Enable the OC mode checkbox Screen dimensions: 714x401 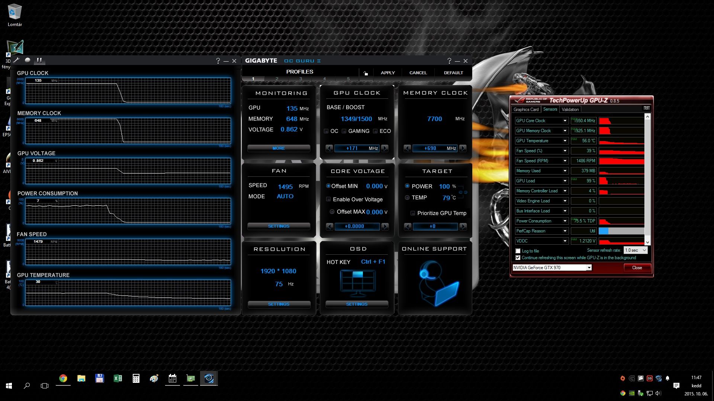[326, 131]
